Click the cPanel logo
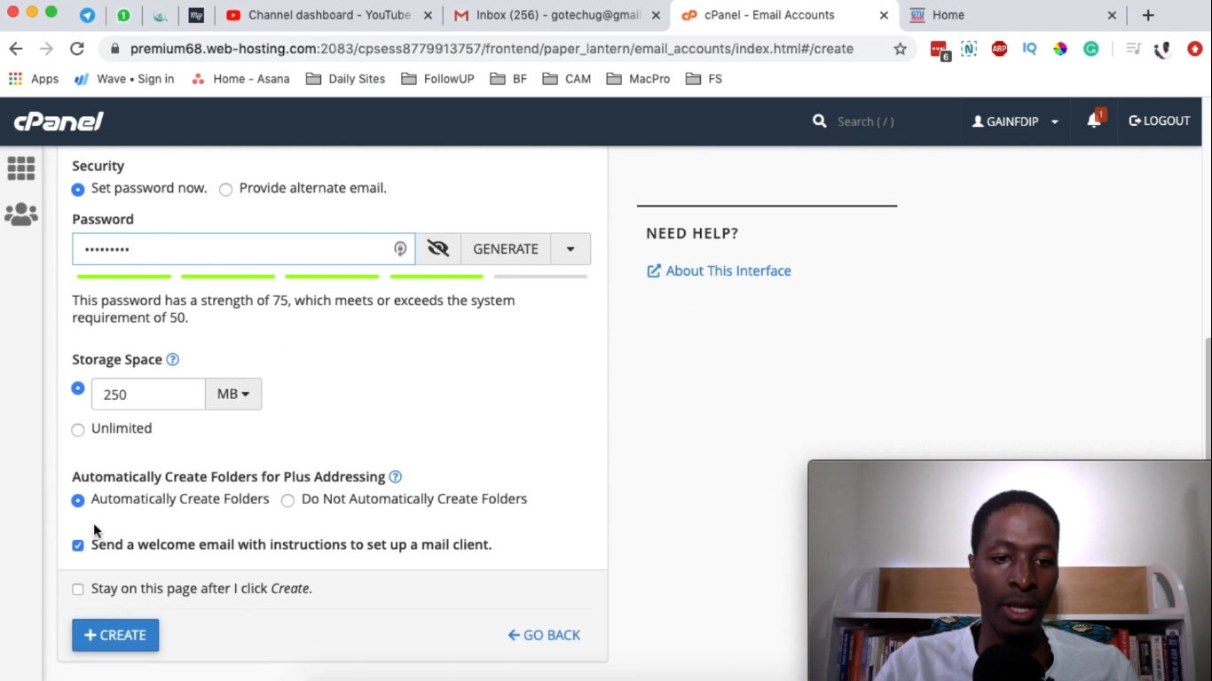The height and width of the screenshot is (681, 1212). [x=59, y=121]
